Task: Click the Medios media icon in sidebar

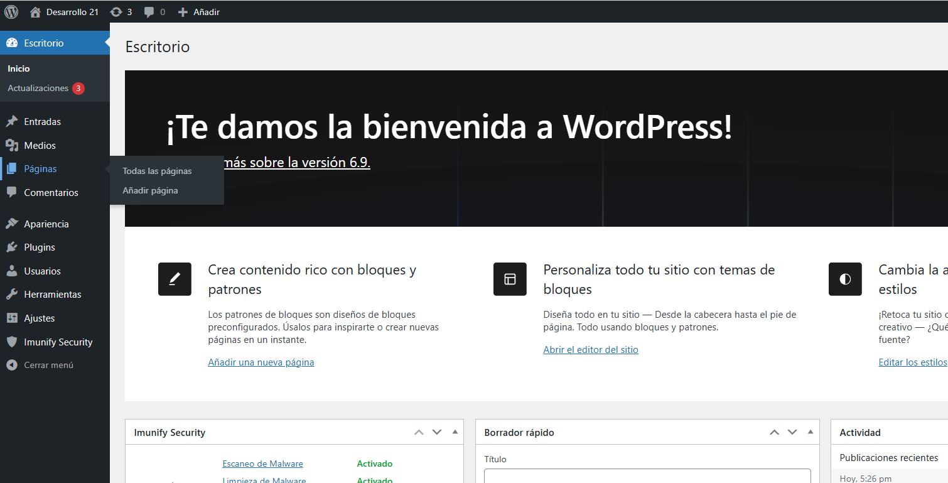Action: pyautogui.click(x=12, y=146)
